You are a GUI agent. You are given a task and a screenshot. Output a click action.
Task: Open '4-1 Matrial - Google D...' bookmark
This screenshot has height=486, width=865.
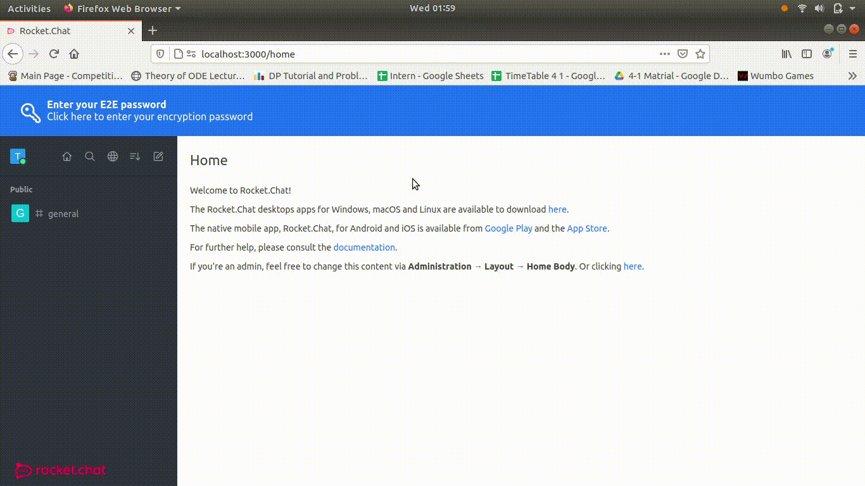tap(671, 76)
